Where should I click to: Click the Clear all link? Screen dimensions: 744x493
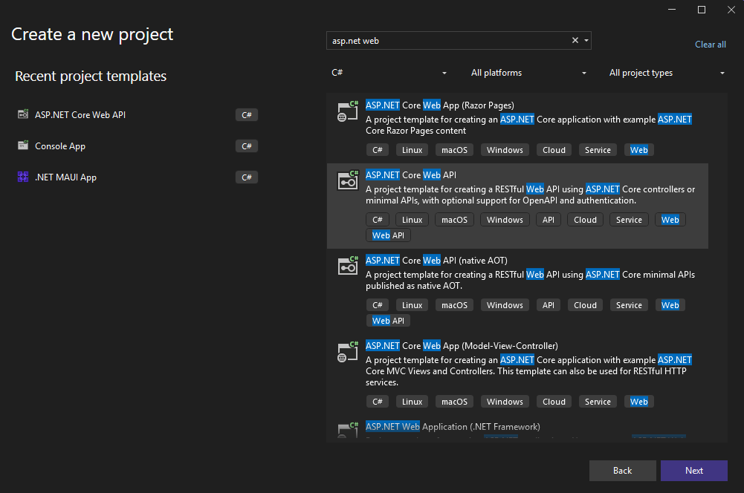pyautogui.click(x=710, y=45)
